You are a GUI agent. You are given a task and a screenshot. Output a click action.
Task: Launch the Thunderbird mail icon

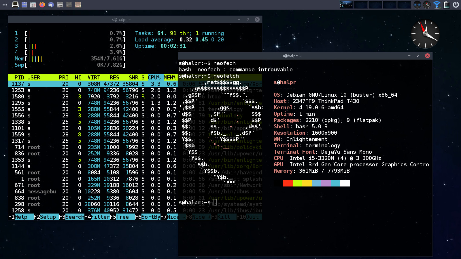point(51,5)
